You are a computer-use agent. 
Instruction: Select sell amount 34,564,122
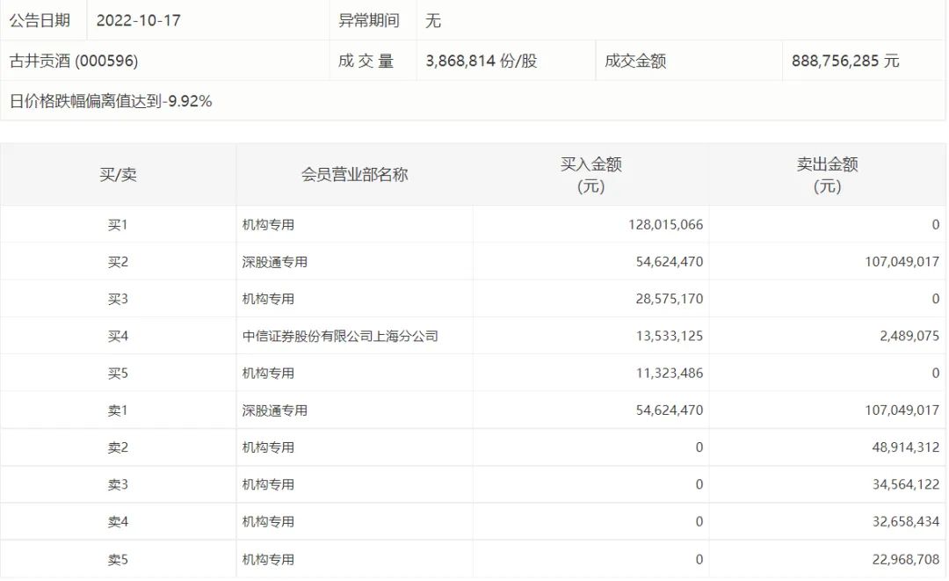click(x=906, y=485)
